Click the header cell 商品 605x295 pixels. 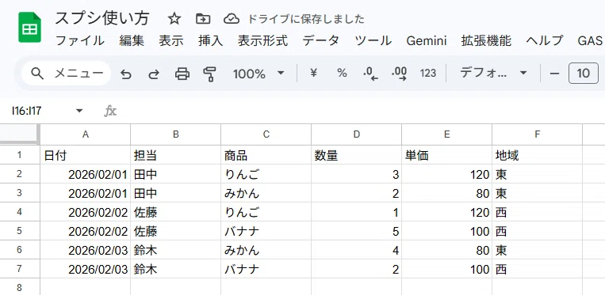coord(266,155)
